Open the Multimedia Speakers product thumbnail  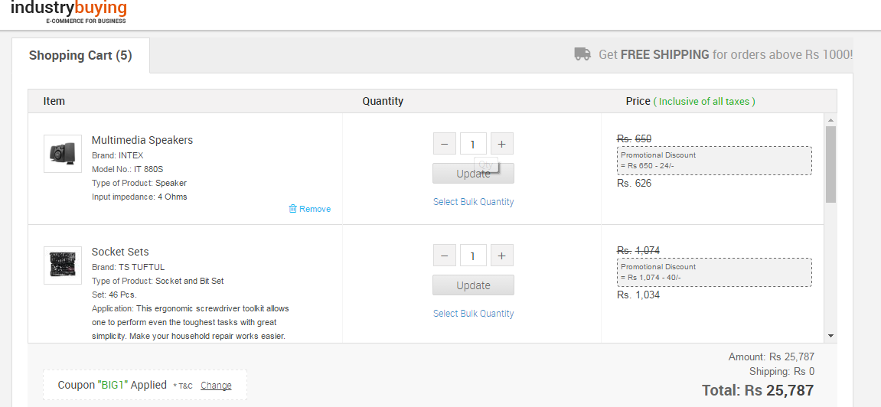[62, 153]
